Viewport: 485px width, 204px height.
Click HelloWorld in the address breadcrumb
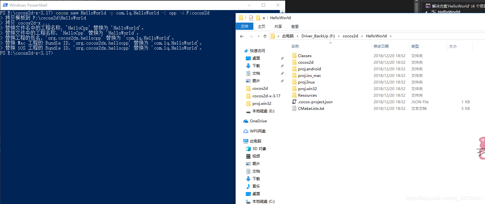tap(376, 36)
